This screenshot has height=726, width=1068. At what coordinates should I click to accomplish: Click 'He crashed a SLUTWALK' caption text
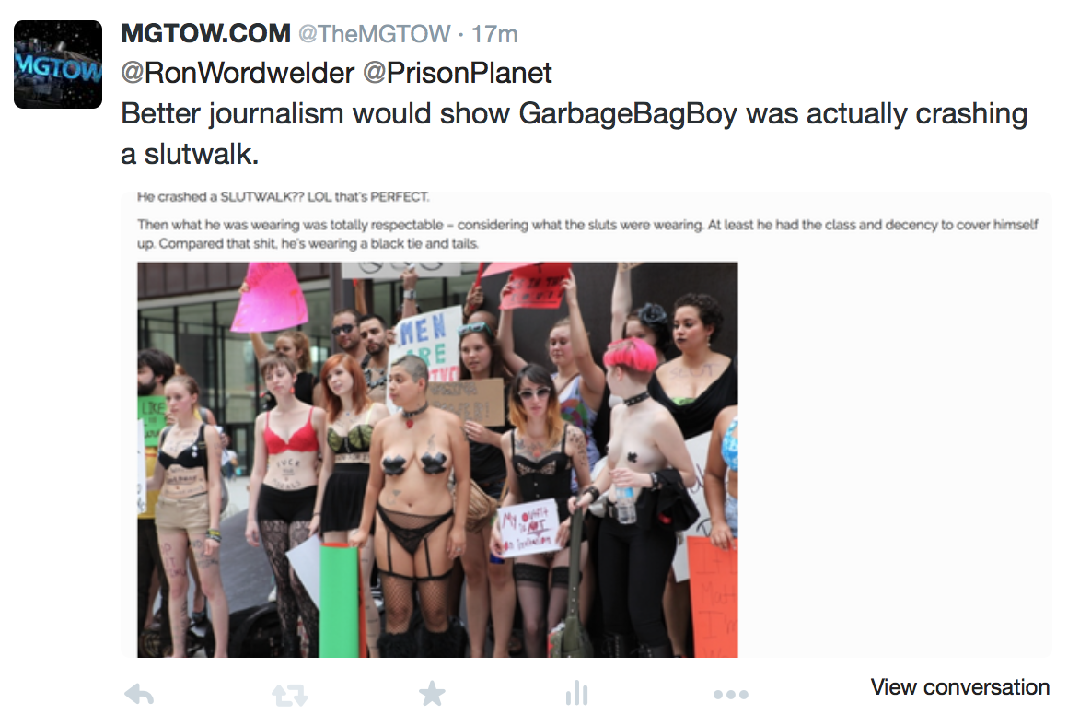click(x=284, y=197)
